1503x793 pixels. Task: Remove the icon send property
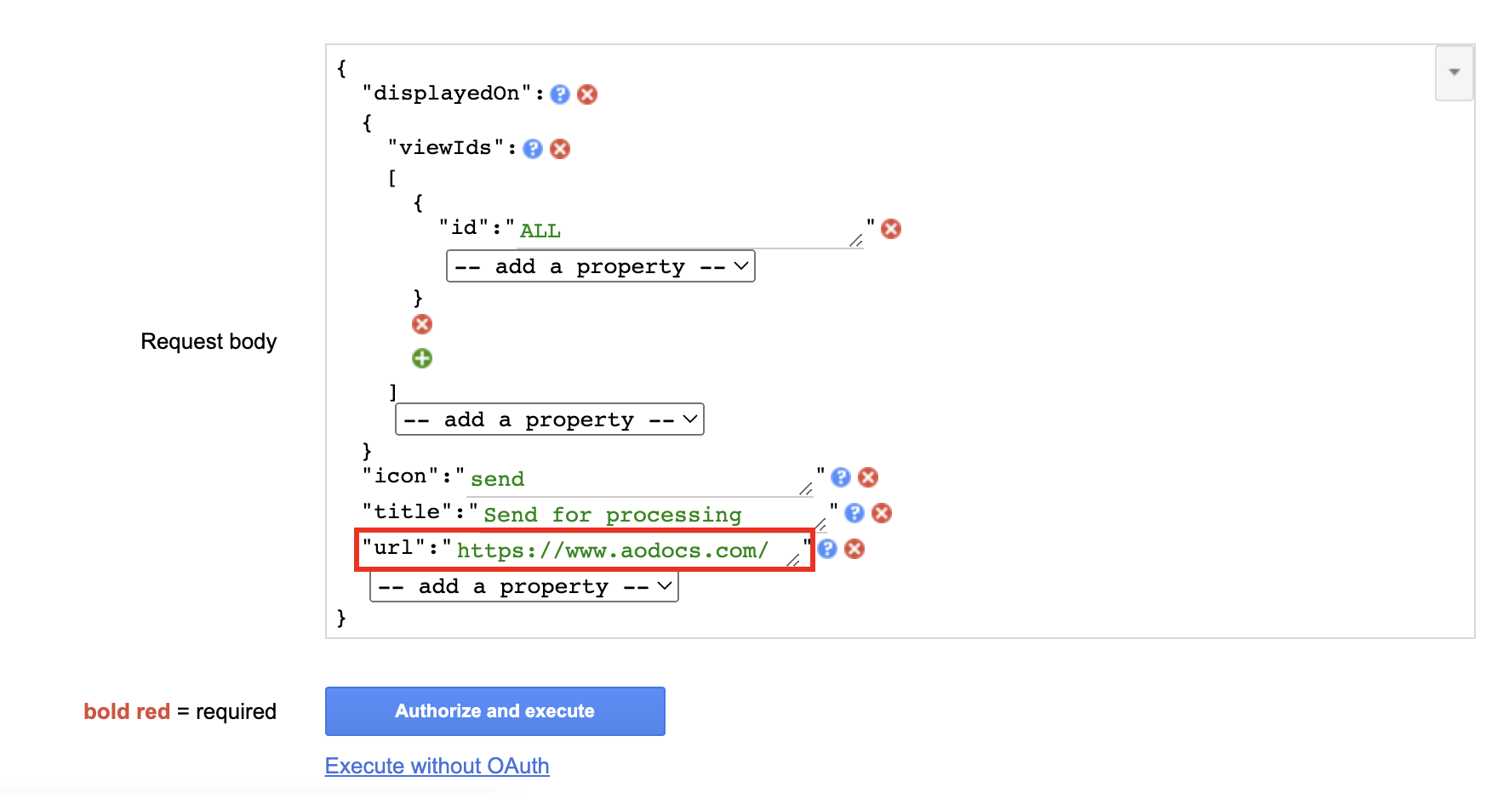(868, 477)
